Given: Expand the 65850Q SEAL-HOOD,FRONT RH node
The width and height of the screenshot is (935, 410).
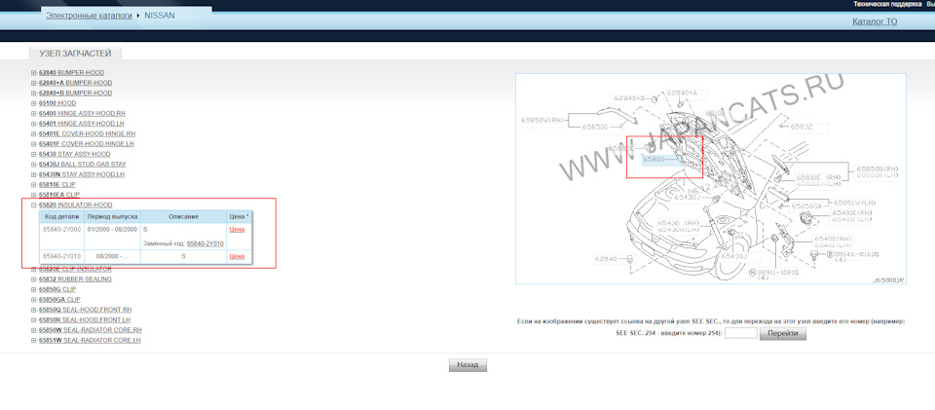Looking at the screenshot, I should click(x=33, y=310).
